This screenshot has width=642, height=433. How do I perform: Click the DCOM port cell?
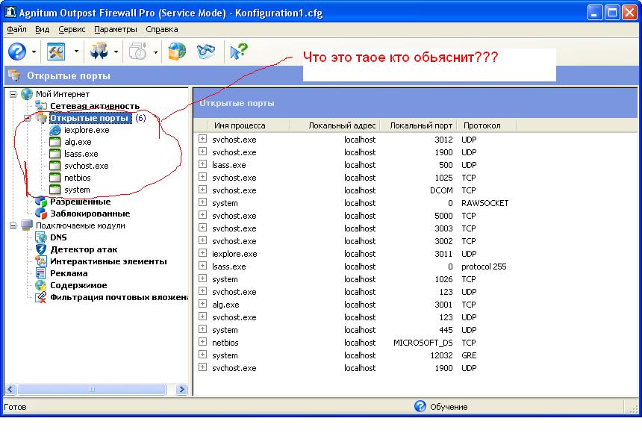click(441, 190)
